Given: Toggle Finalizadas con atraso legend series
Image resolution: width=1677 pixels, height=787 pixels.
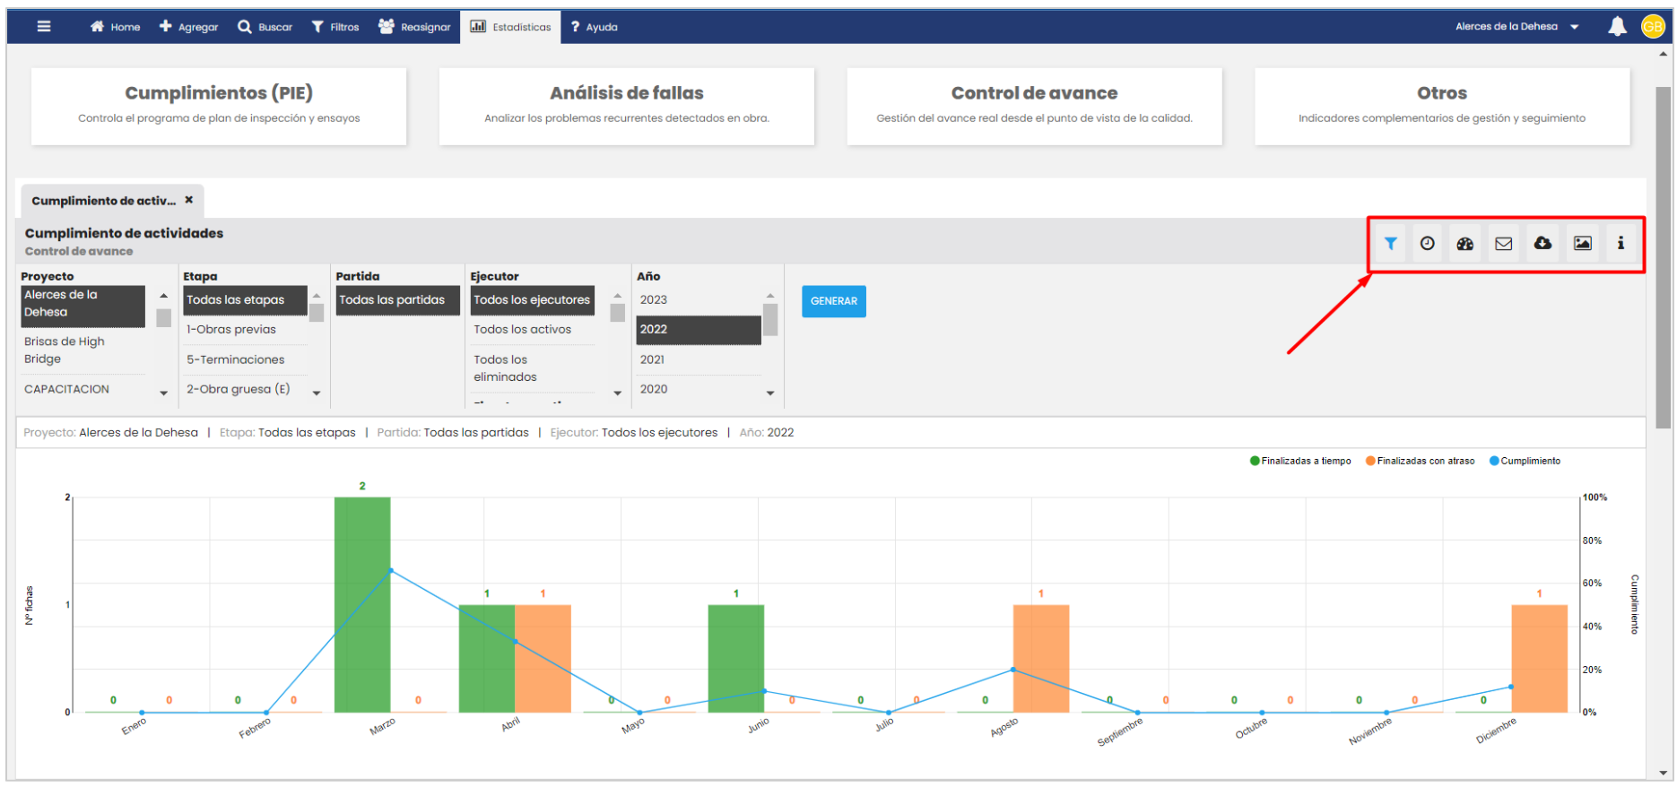Looking at the screenshot, I should (1420, 461).
